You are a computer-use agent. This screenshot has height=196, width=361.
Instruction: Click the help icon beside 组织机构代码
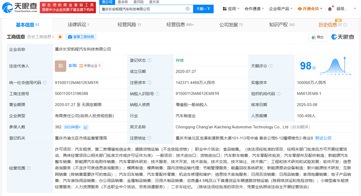pos(279,94)
